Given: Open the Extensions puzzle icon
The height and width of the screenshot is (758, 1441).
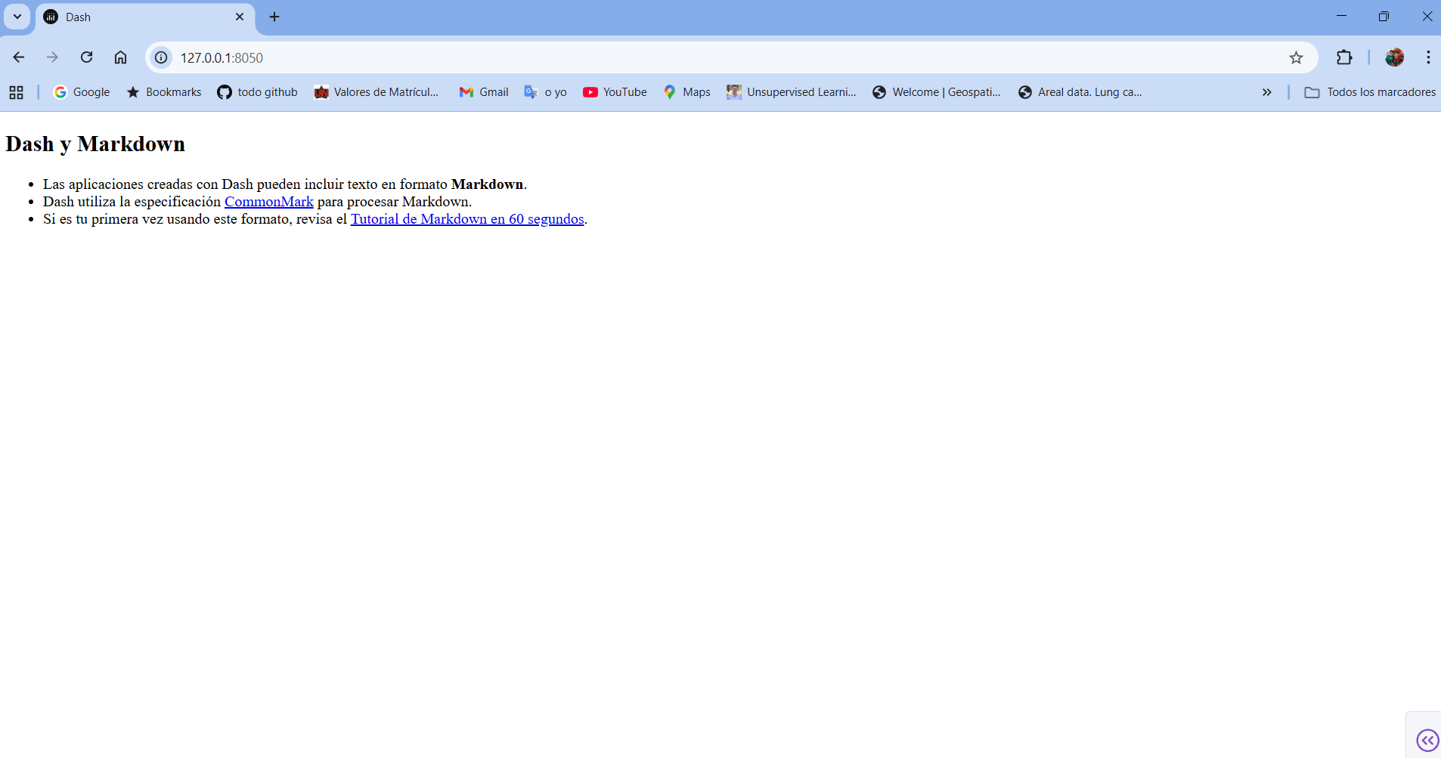Looking at the screenshot, I should point(1343,57).
